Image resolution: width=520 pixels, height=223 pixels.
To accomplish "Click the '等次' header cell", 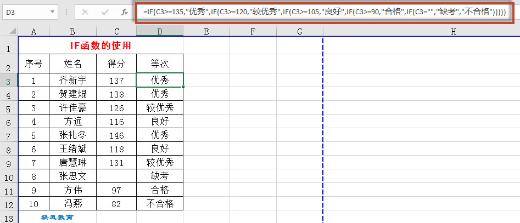I will 160,64.
